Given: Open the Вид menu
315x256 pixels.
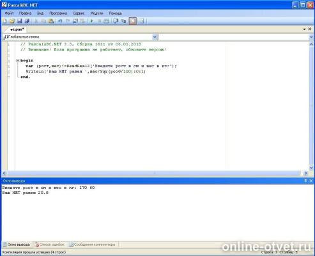Looking at the screenshot, I should click(x=40, y=13).
